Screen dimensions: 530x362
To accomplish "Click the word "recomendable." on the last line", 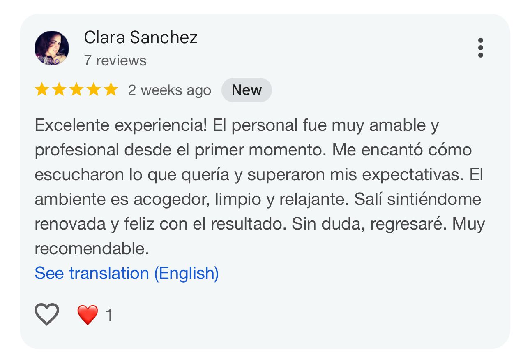I will pyautogui.click(x=92, y=248).
